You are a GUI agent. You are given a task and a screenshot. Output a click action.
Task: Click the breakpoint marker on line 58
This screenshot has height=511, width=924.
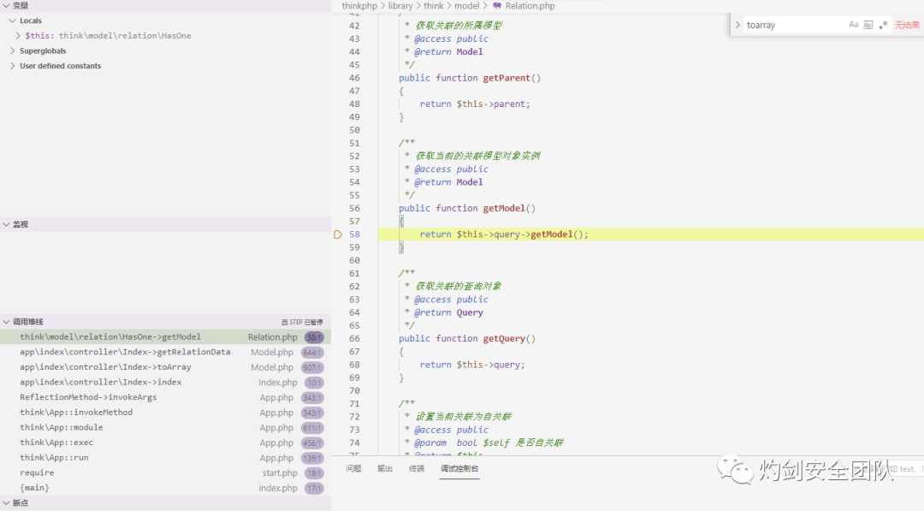[338, 235]
